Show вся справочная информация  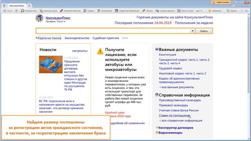182,121
